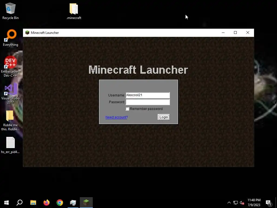Focus the Password input field

tap(148, 102)
